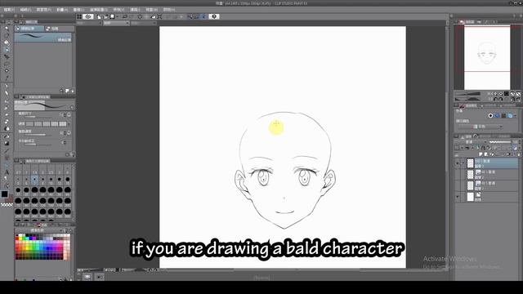This screenshot has width=523, height=294.
Task: Toggle visibility of the Paper layer
Action: click(x=458, y=197)
